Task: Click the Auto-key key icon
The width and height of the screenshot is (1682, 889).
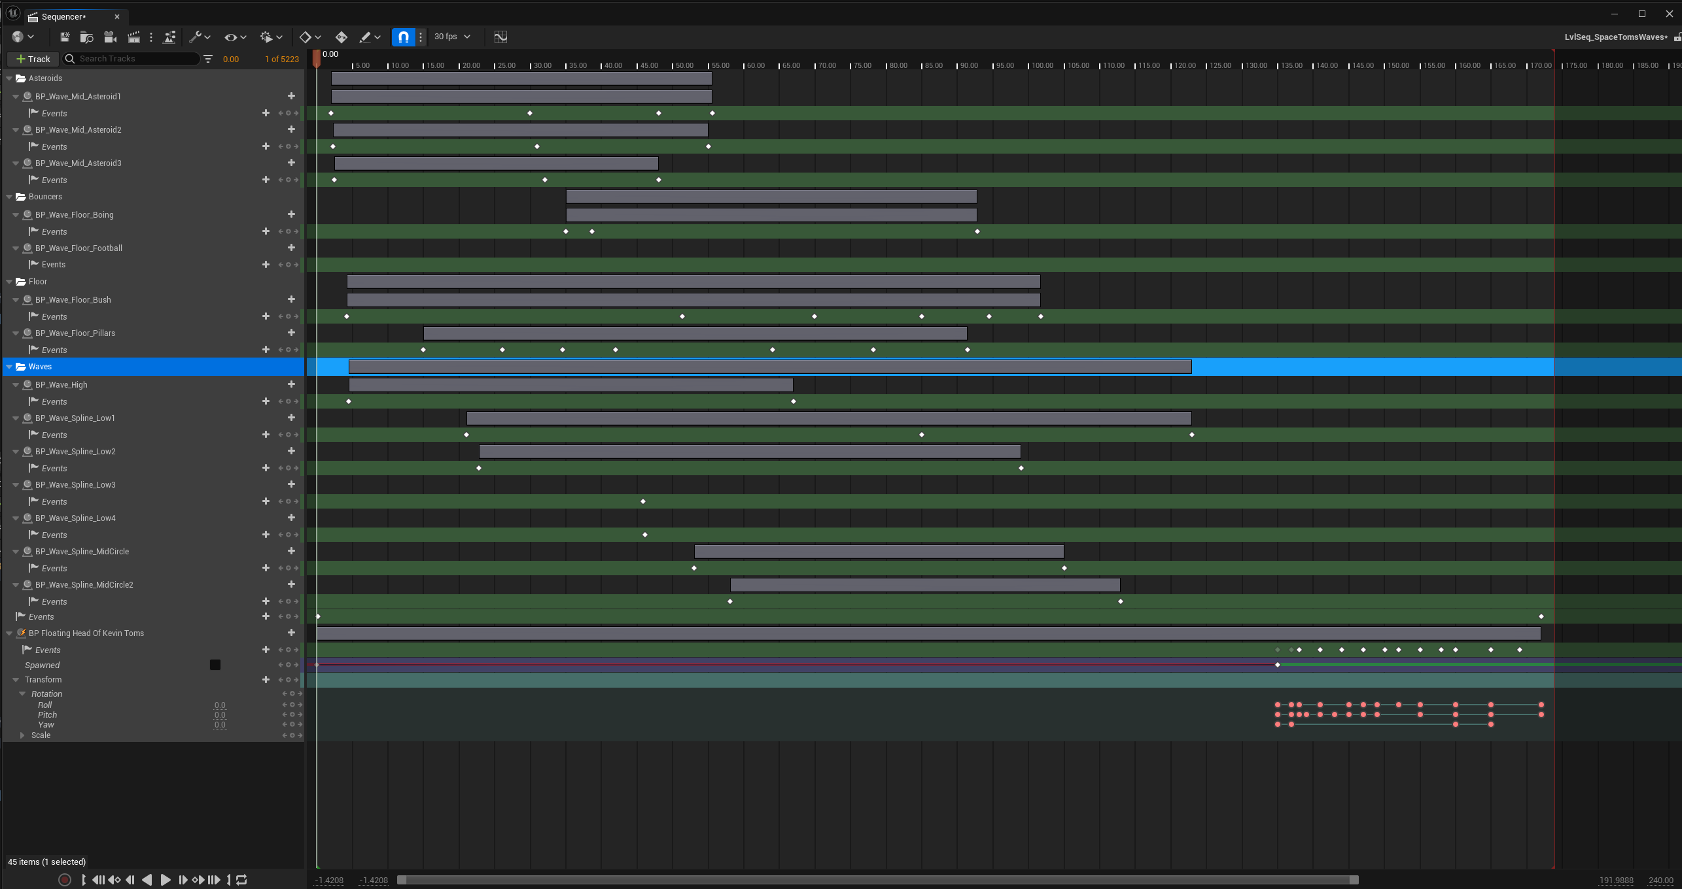Action: point(341,37)
